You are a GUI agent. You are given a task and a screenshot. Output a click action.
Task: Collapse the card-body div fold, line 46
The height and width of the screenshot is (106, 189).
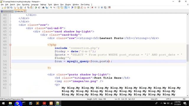(10, 35)
